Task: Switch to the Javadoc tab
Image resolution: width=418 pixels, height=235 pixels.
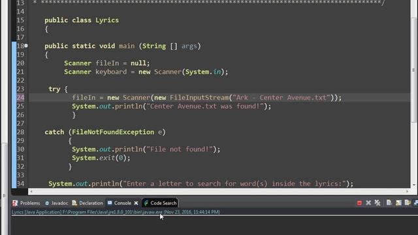Action: (57, 203)
